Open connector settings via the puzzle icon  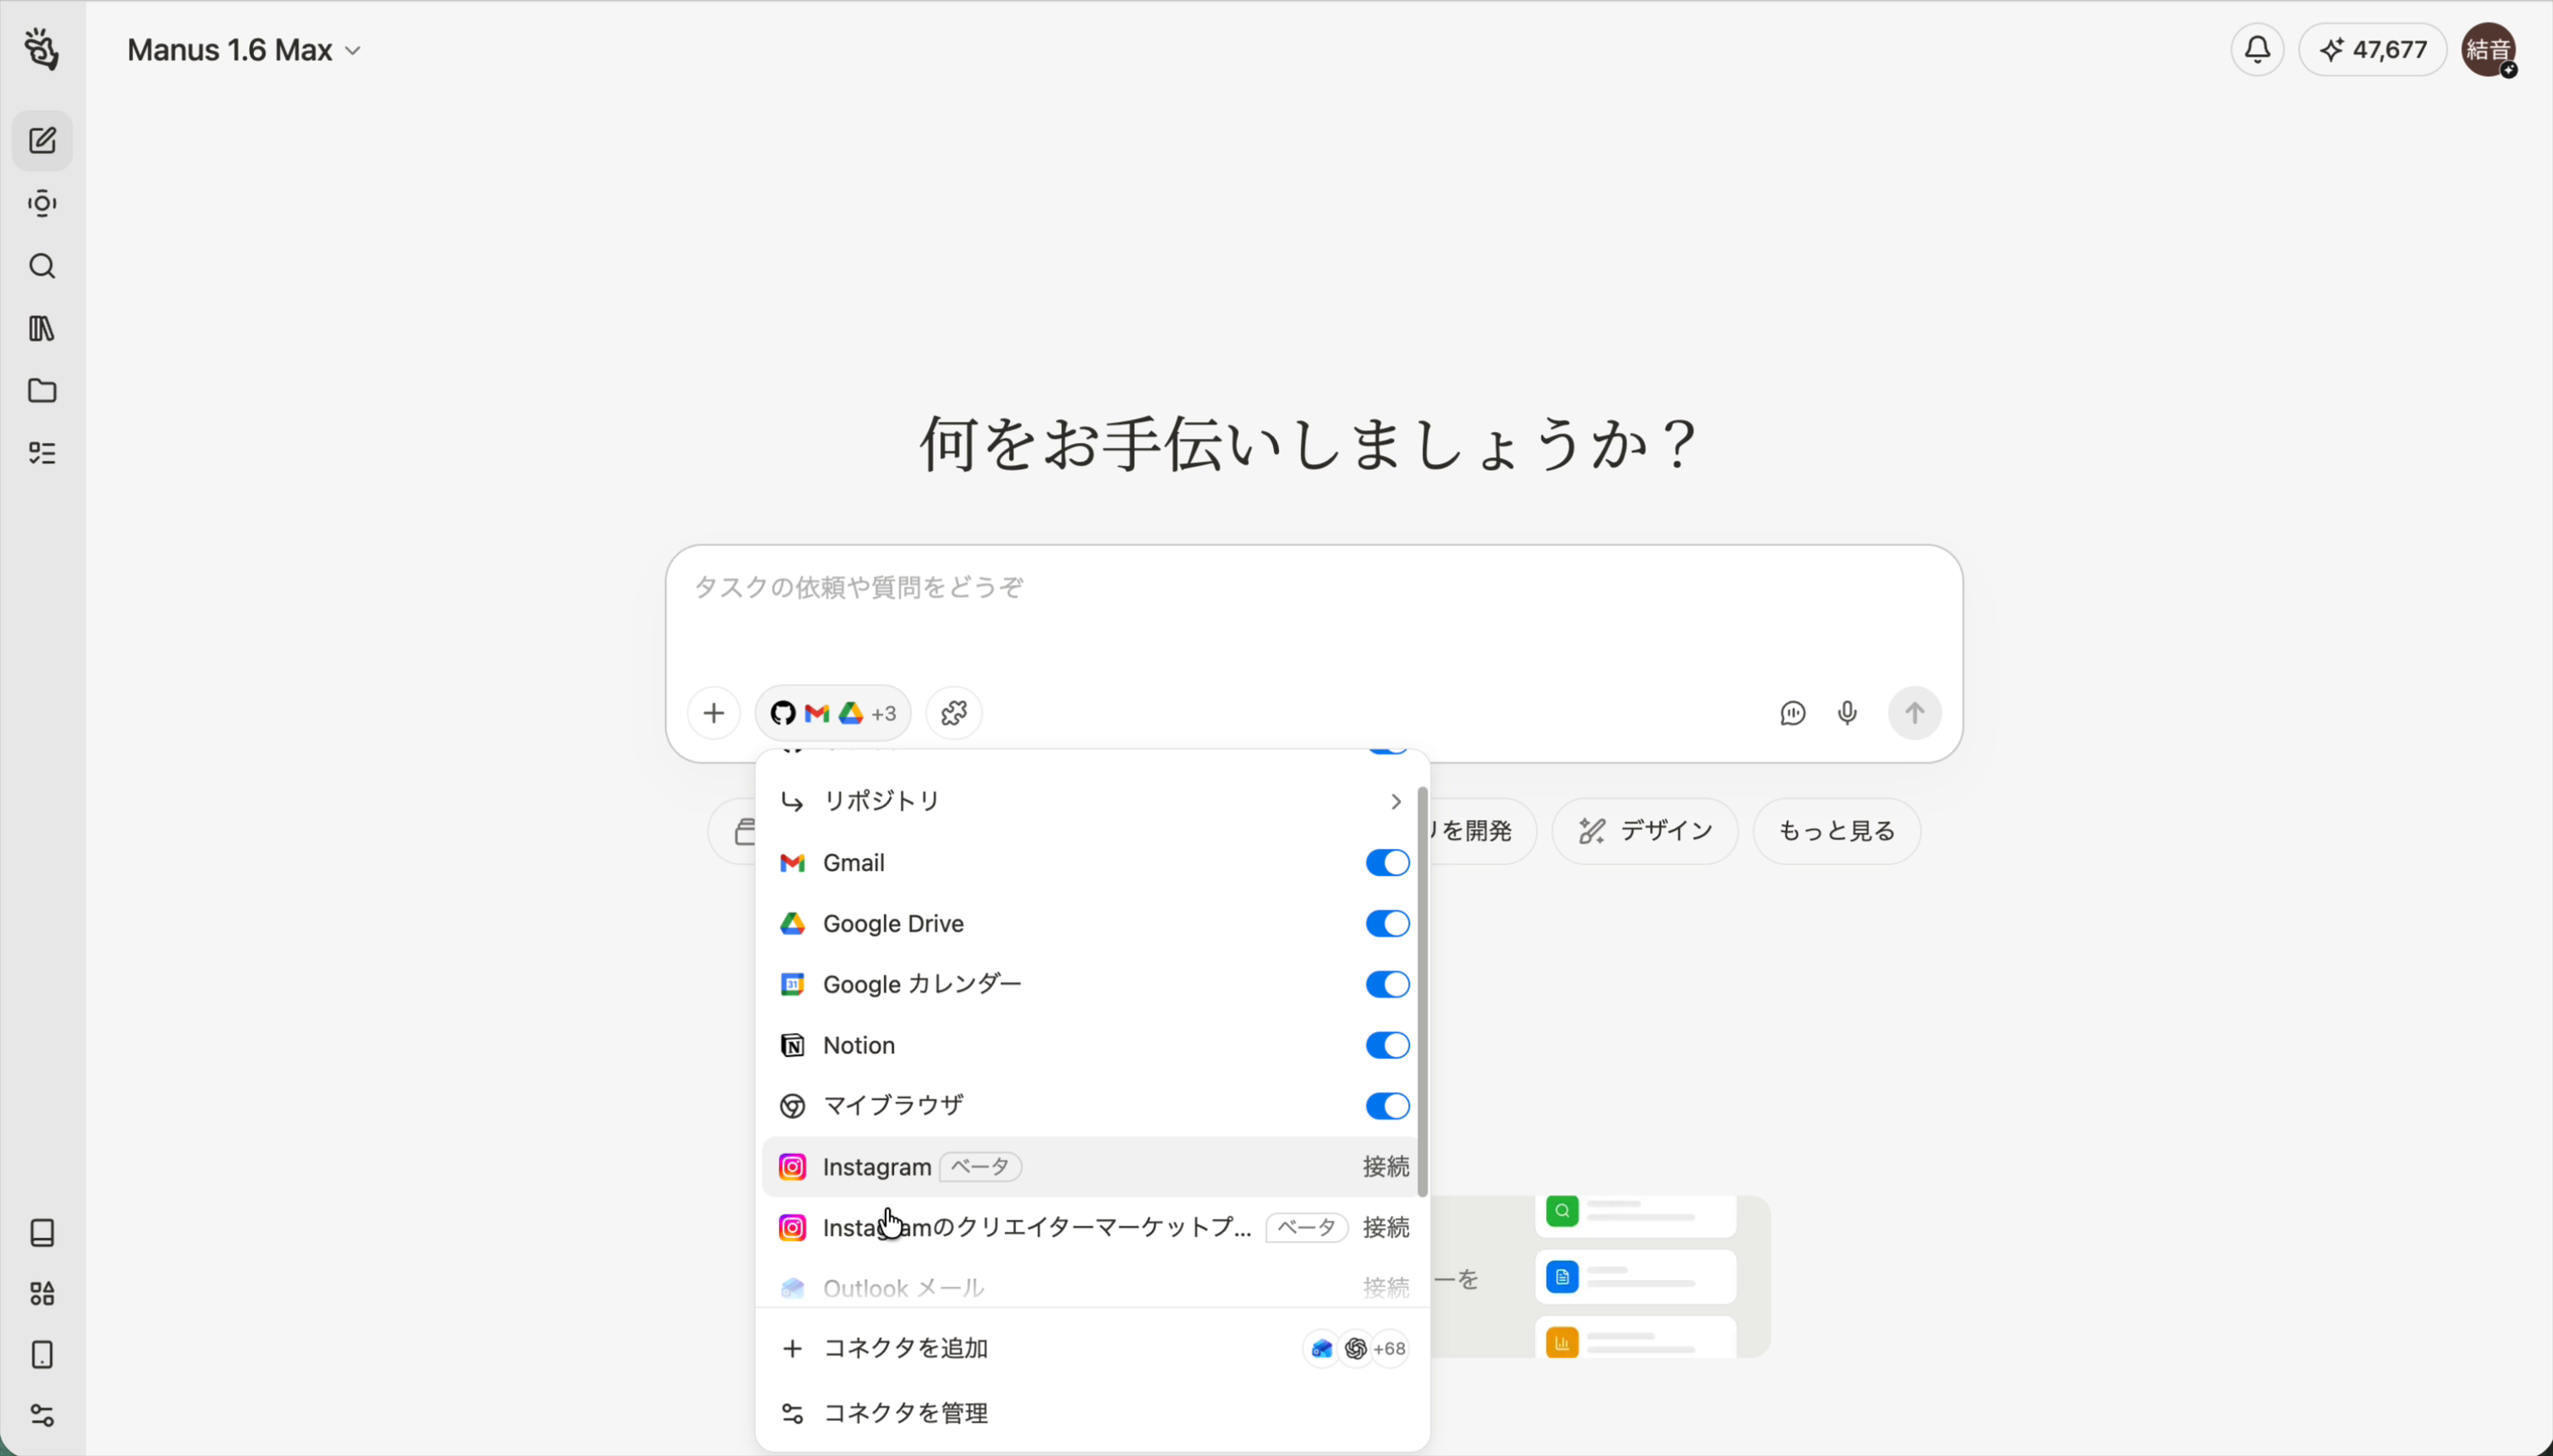[952, 713]
